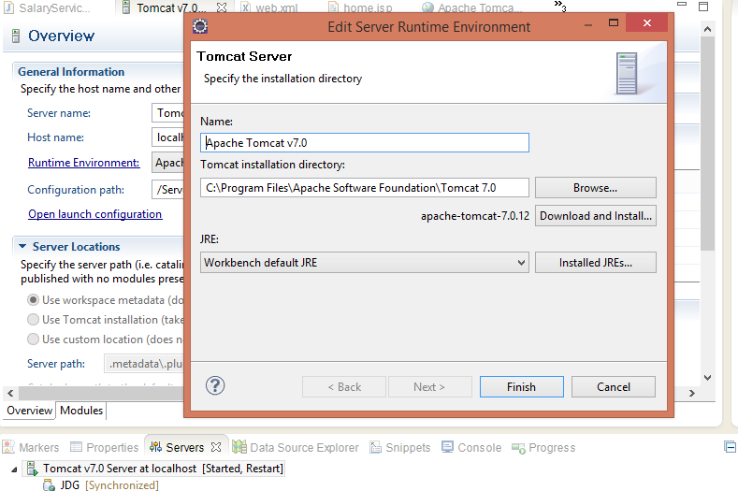Click the Properties view icon

76,446
